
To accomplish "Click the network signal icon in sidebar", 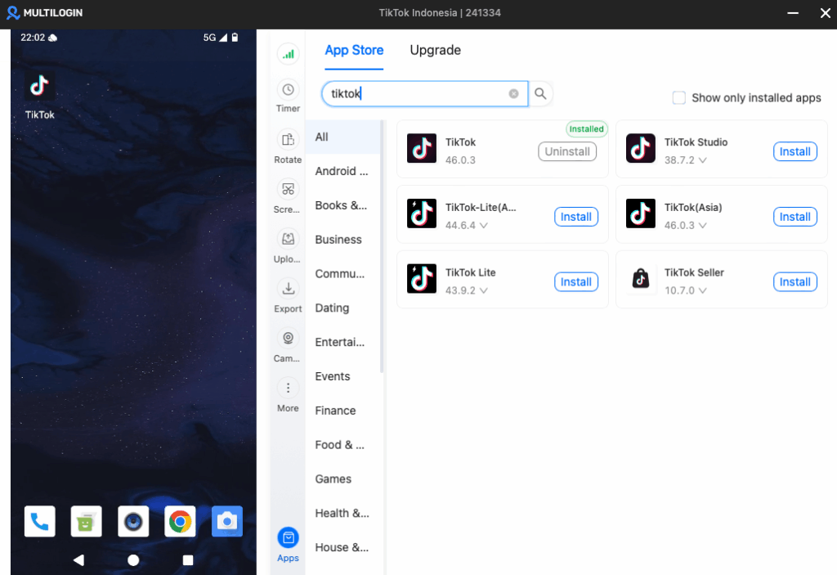I will click(289, 54).
